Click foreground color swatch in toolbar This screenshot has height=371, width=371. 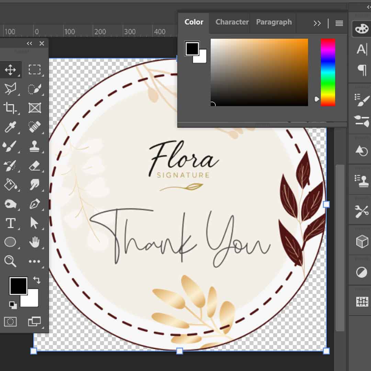[x=18, y=286]
